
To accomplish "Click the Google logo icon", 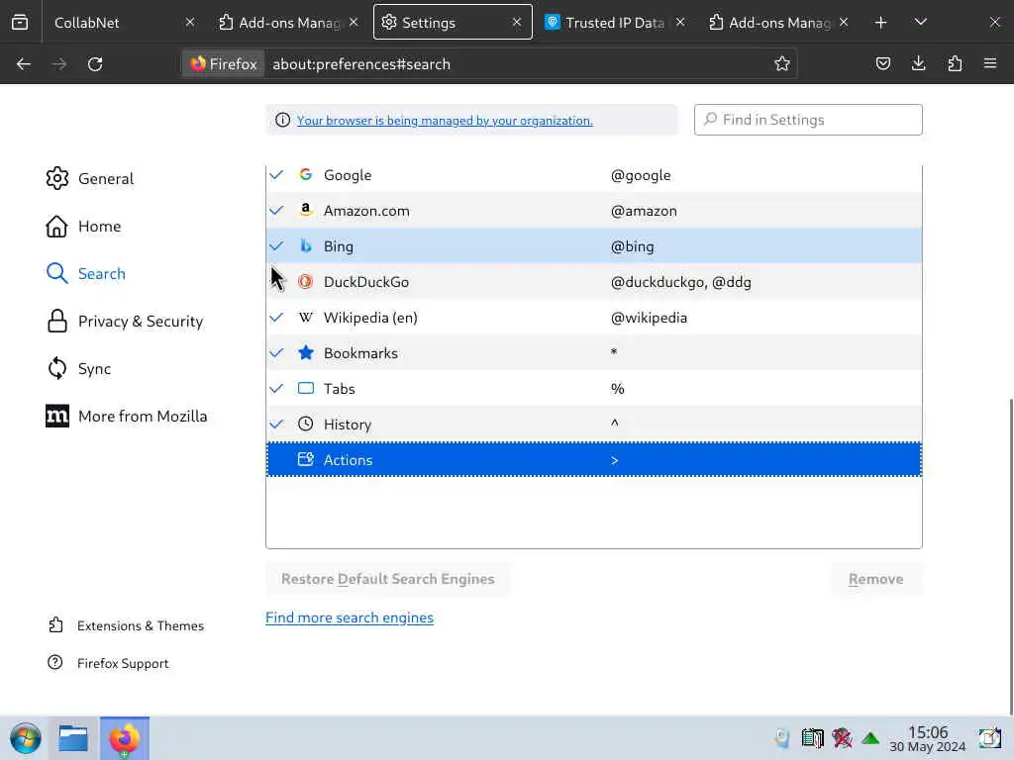I will point(306,174).
